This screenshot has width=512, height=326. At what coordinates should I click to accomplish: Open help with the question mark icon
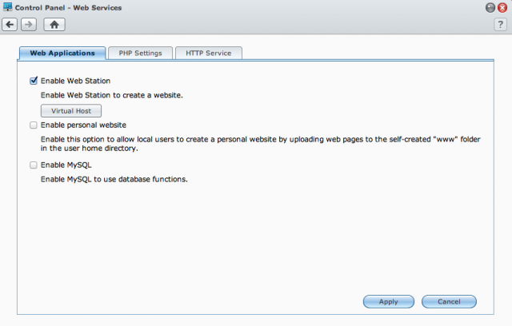click(500, 25)
